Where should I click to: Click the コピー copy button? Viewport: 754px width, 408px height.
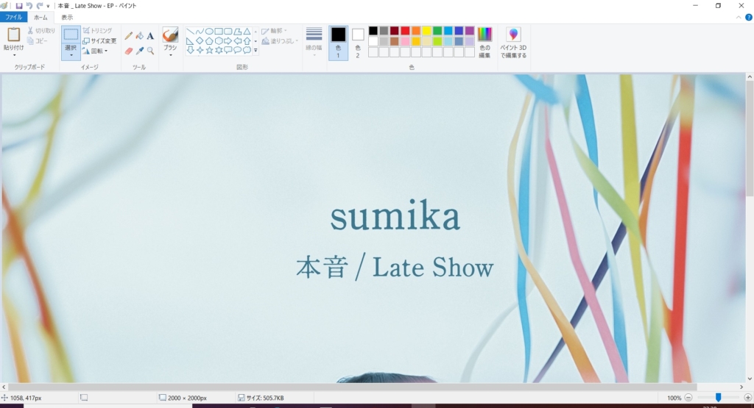pos(38,41)
